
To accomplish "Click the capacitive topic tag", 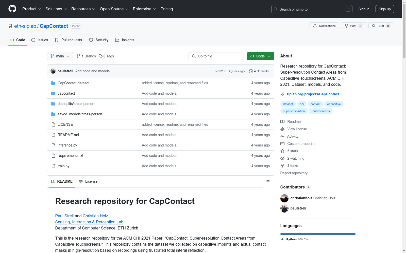I will [334, 104].
